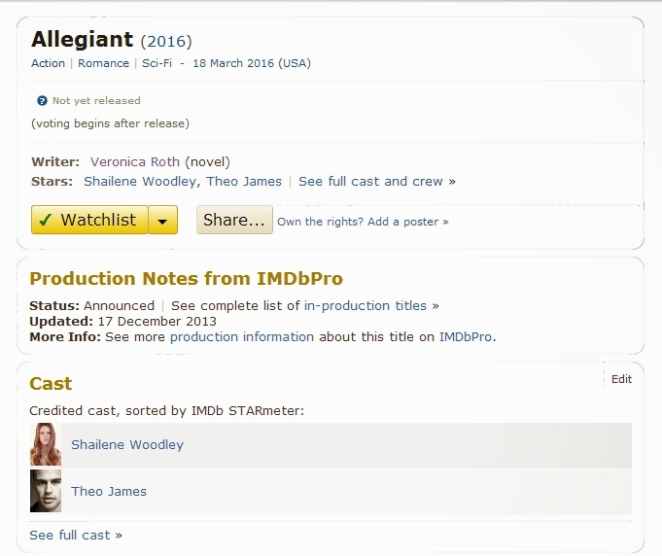662x556 pixels.
Task: Click Edit in the Cast section
Action: tap(621, 379)
